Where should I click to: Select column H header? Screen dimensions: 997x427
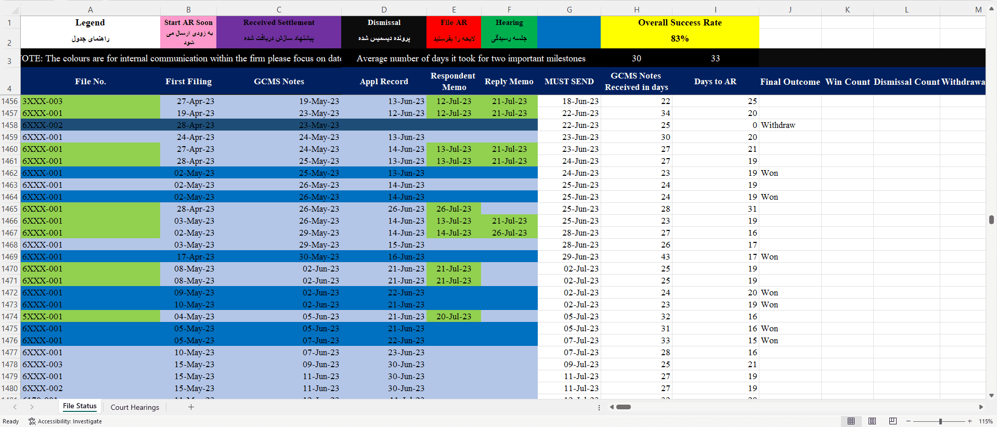(x=637, y=10)
